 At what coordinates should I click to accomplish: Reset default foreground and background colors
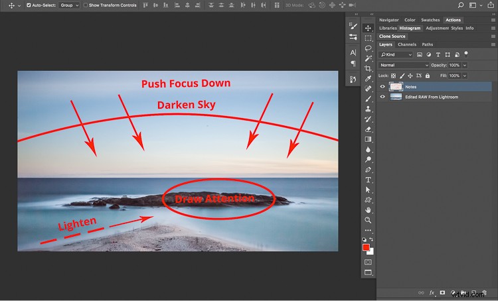click(x=365, y=239)
